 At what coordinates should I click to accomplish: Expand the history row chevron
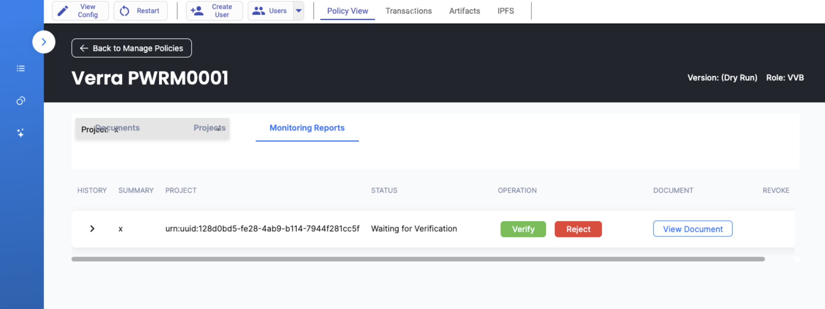click(x=92, y=229)
